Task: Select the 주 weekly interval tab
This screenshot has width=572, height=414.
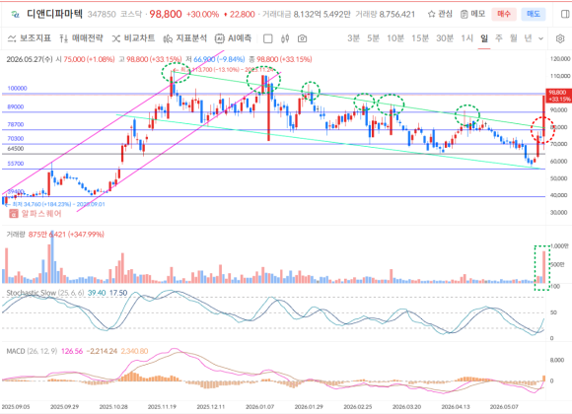Action: 499,38
